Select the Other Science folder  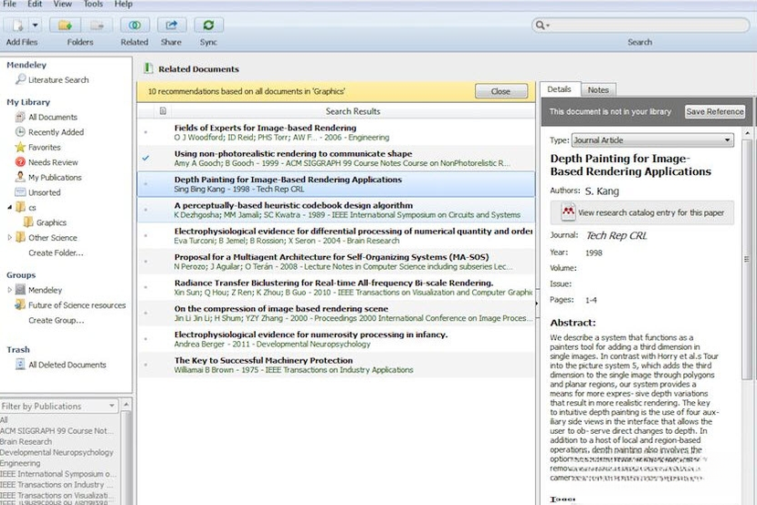53,238
